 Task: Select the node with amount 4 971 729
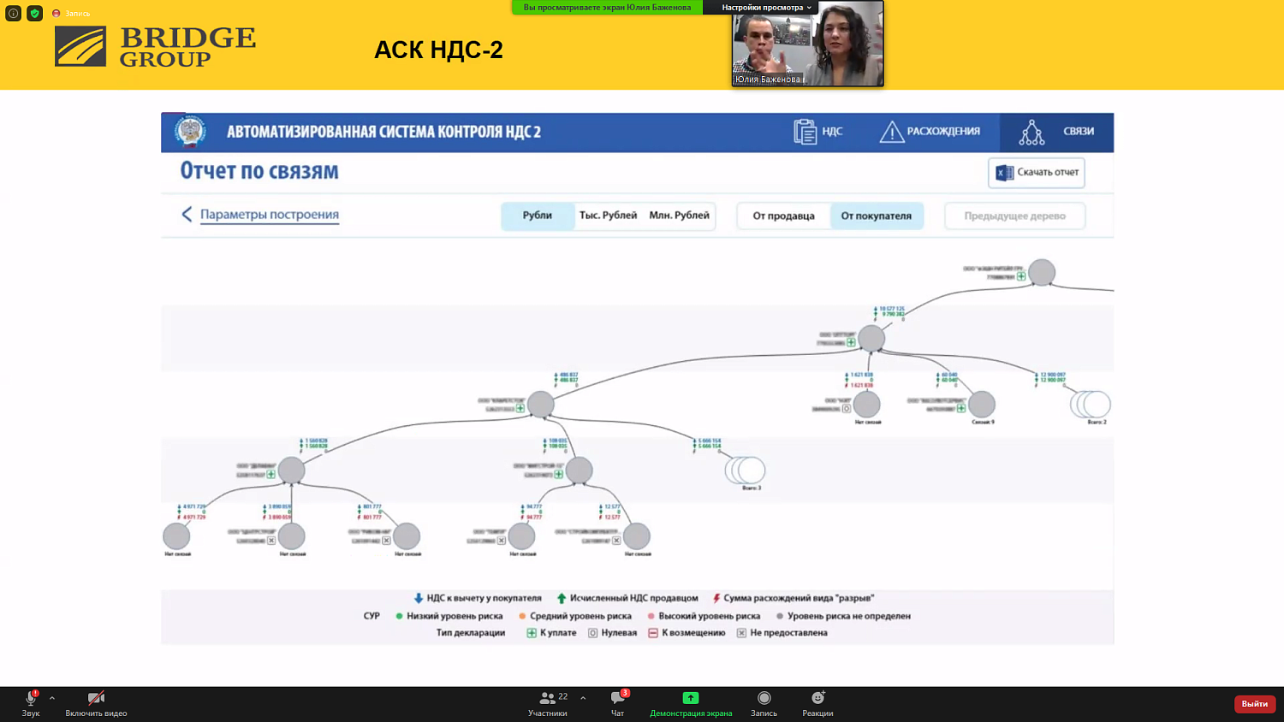point(176,536)
